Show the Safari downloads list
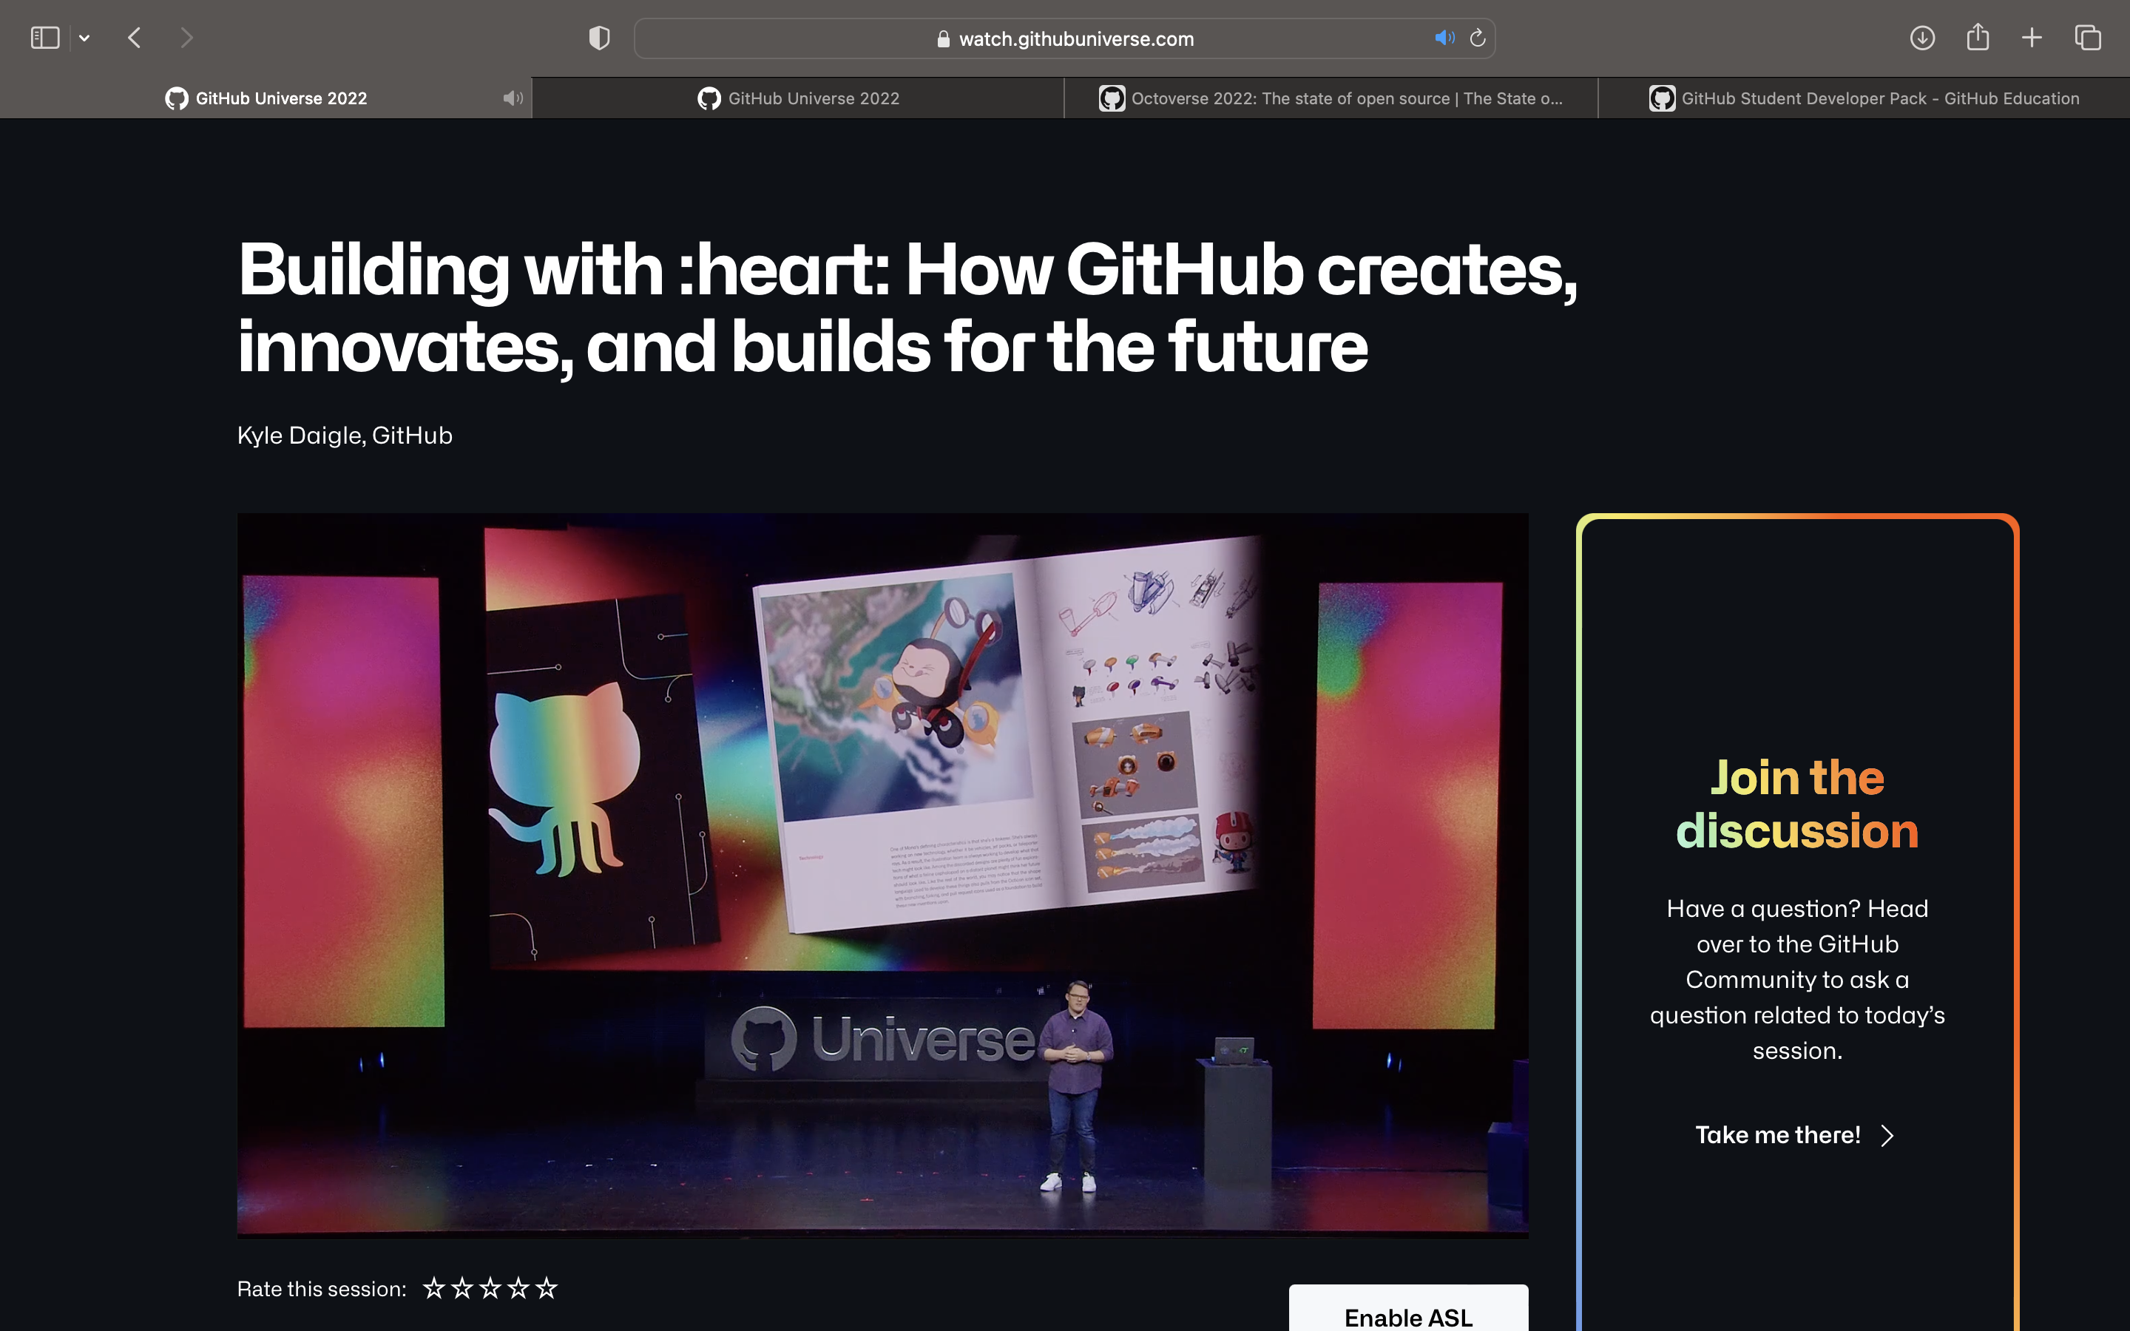Image resolution: width=2130 pixels, height=1331 pixels. pos(1922,38)
